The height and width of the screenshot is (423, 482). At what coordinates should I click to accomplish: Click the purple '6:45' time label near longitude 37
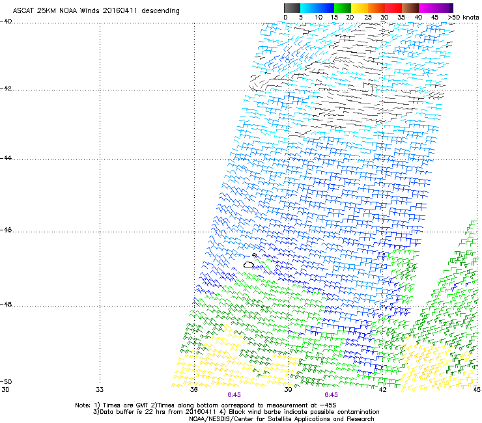coord(234,395)
